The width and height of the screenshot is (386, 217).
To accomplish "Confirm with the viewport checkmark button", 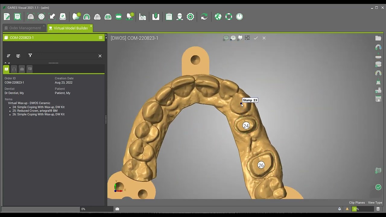I will 256,38.
